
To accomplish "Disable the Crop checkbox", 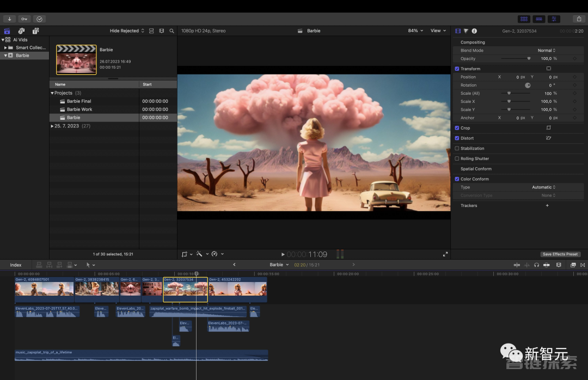I will click(457, 128).
